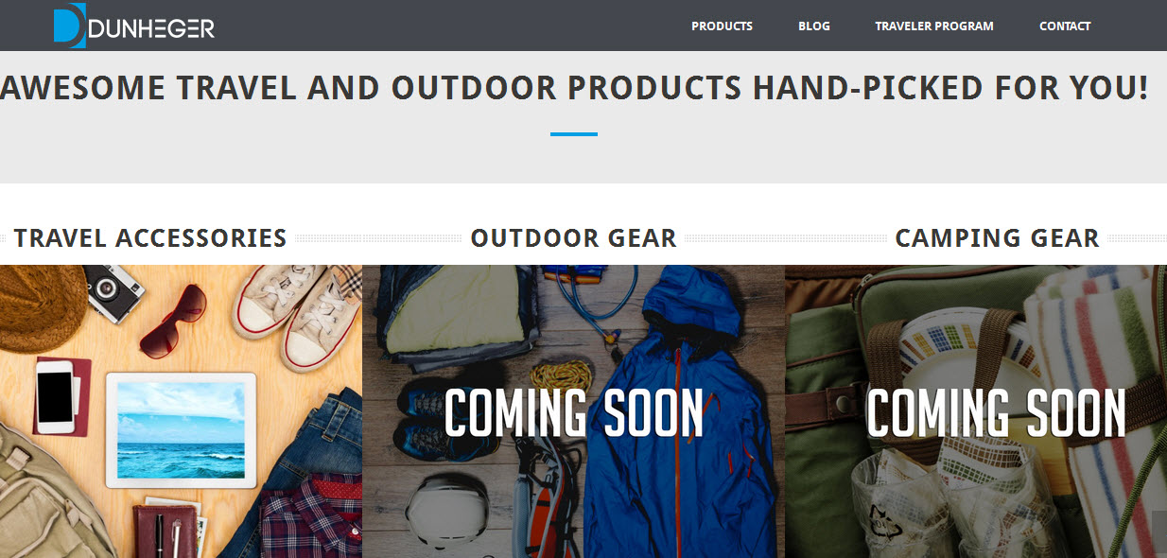Click the CAMPING GEAR section heading
The image size is (1167, 558).
point(998,237)
